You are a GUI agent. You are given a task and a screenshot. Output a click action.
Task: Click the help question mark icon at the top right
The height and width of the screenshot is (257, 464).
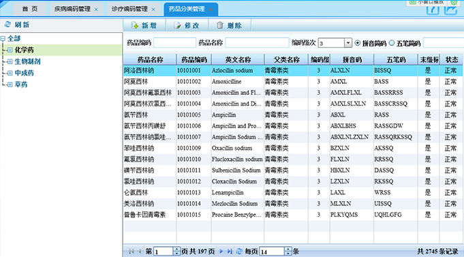point(433,10)
